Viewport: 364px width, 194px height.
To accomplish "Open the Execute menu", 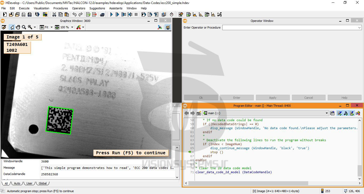I will tap(24, 8).
